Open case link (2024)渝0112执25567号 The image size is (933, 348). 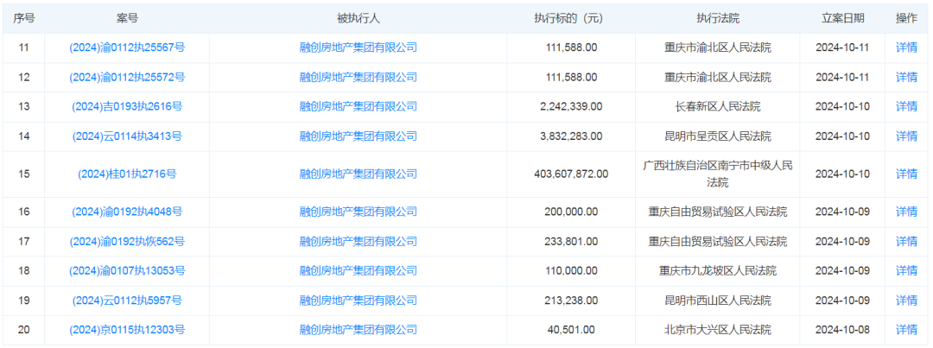pyautogui.click(x=127, y=47)
